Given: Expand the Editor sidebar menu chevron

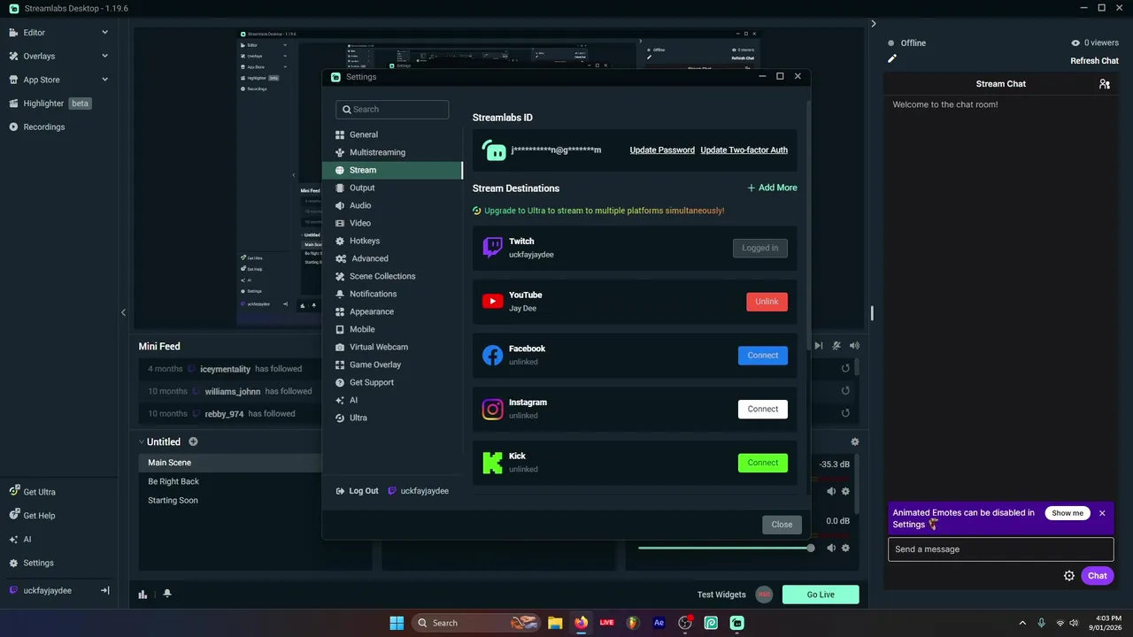Looking at the screenshot, I should [x=104, y=33].
